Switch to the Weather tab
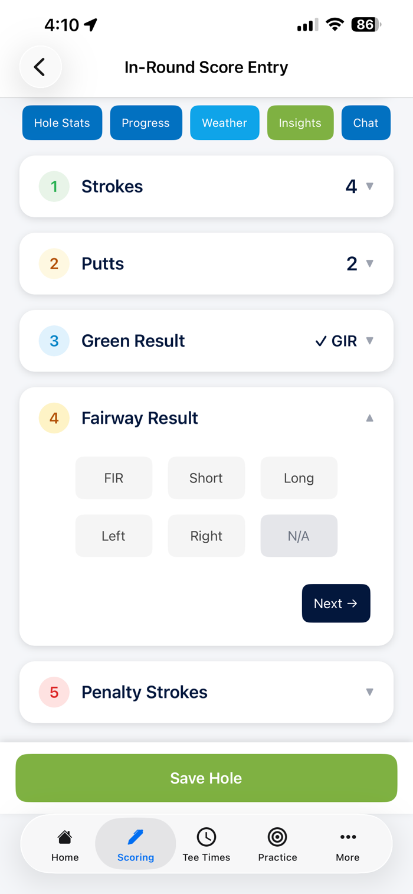The width and height of the screenshot is (413, 894). point(225,123)
